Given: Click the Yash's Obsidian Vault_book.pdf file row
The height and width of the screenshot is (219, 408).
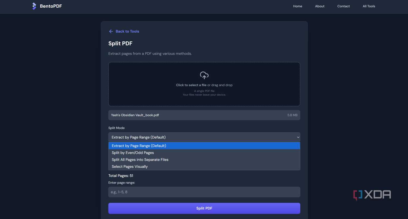Looking at the screenshot, I should (204, 115).
